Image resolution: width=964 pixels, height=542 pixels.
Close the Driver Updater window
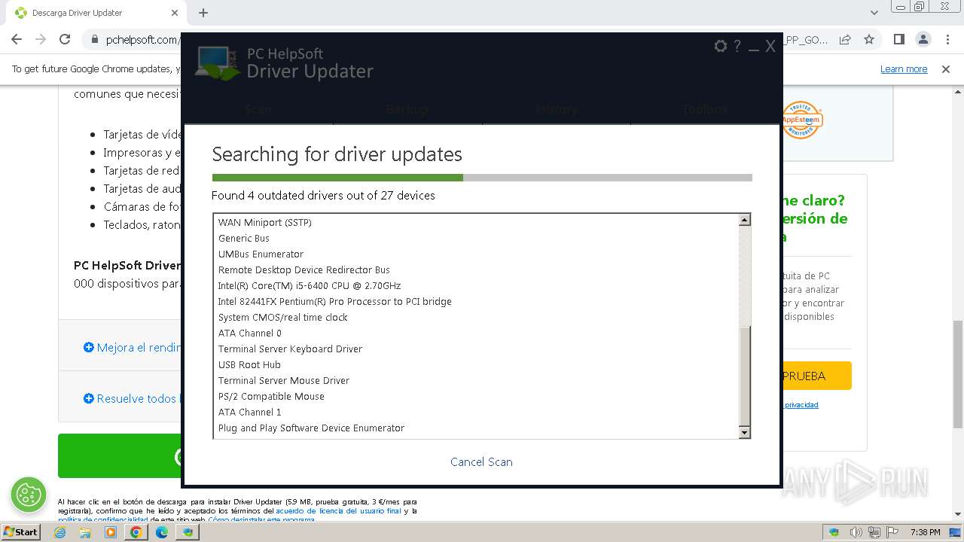tap(770, 47)
